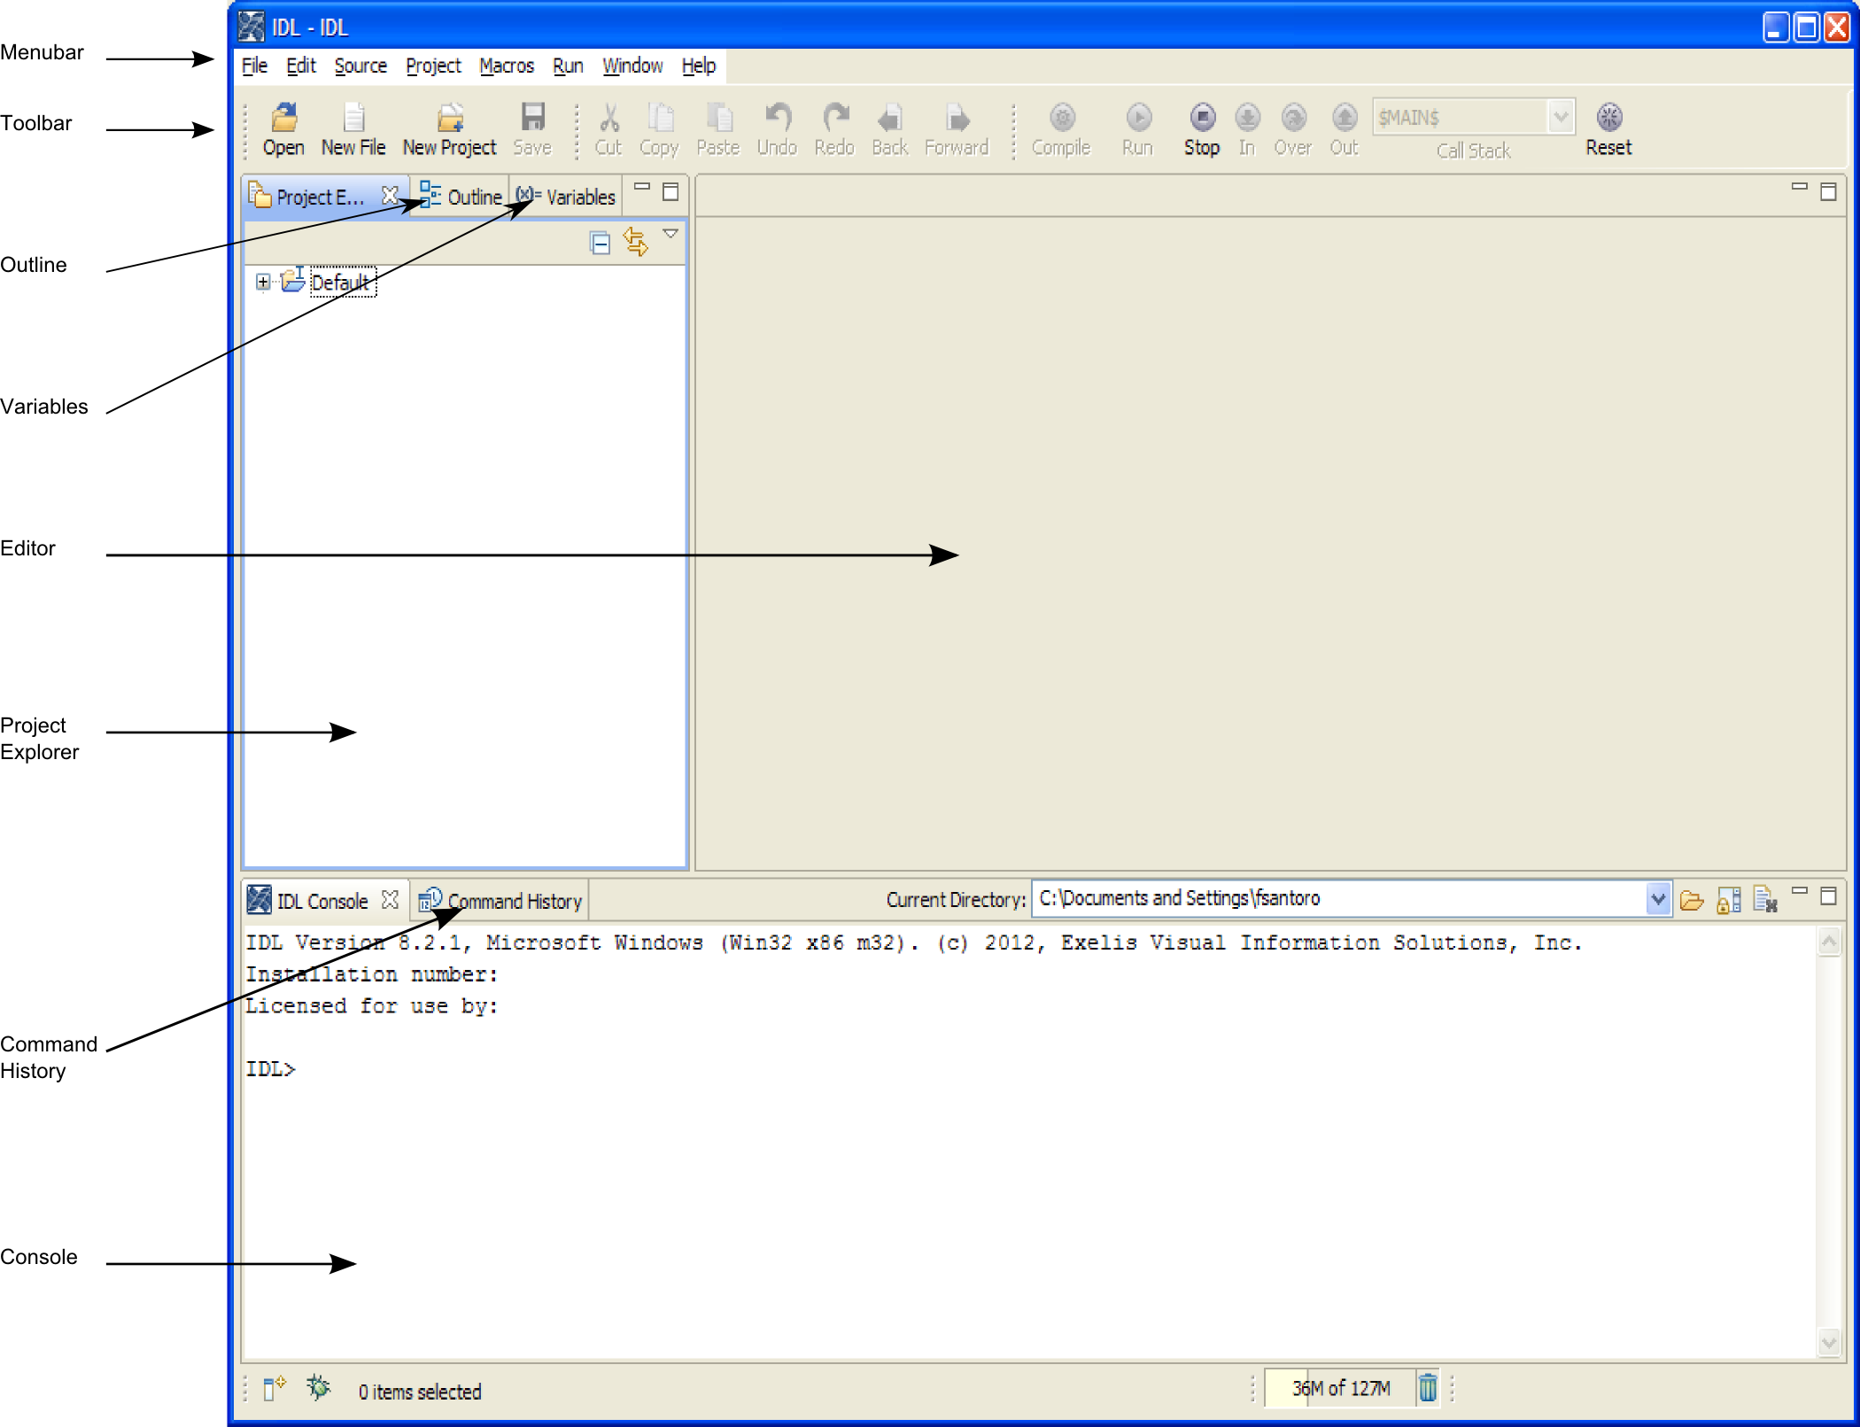Close the IDL Console tab

(x=390, y=900)
